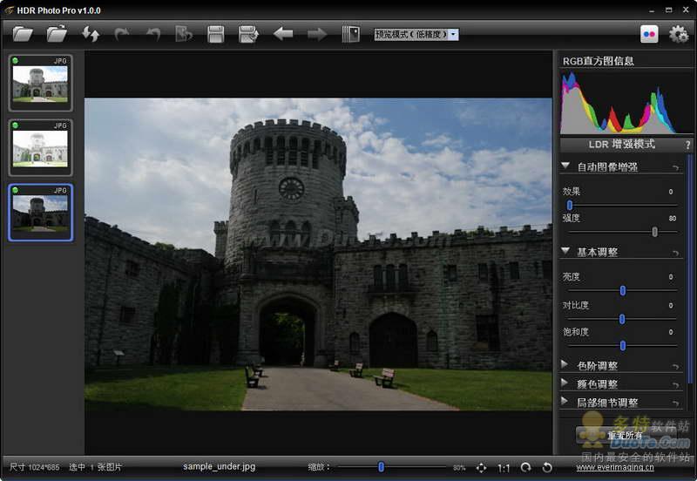The width and height of the screenshot is (697, 481).
Task: Adjust the zoom 缩放 slider handle
Action: 381,467
